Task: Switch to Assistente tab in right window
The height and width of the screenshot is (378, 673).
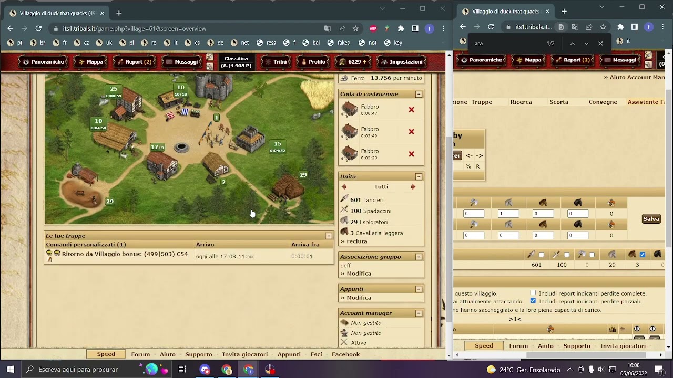Action: pos(646,102)
